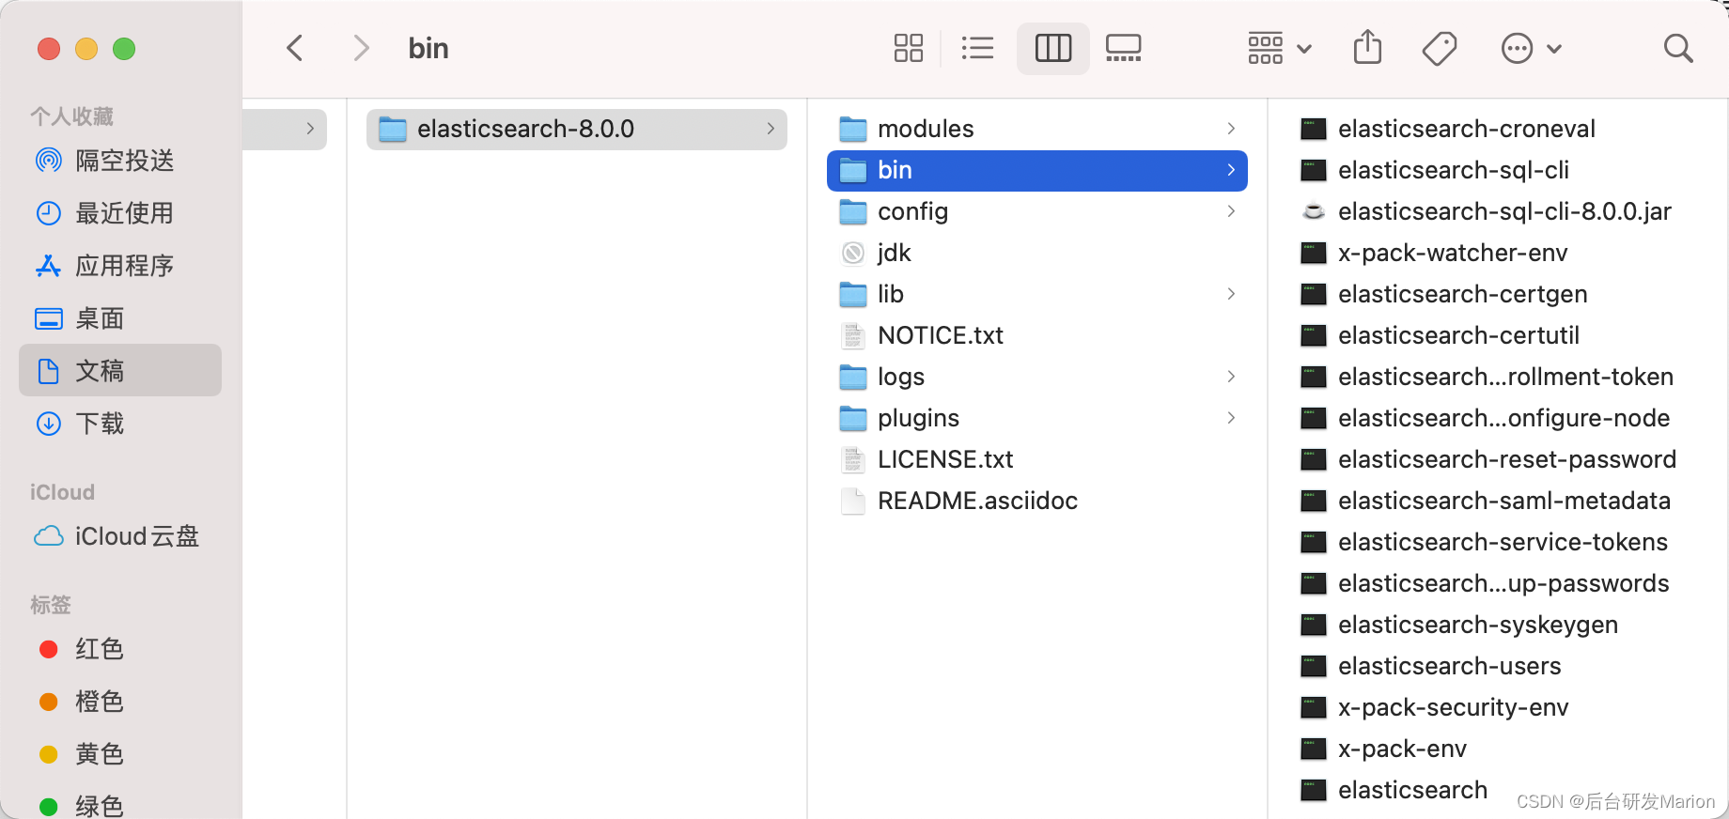Select the bin folder
1729x819 pixels.
click(x=1037, y=170)
